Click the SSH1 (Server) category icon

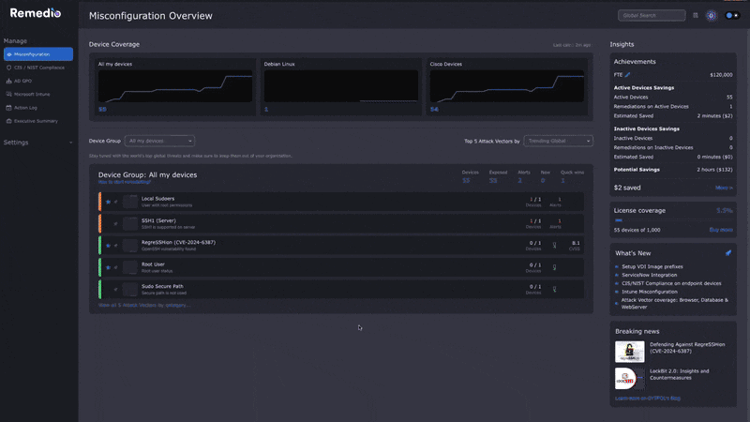coord(130,223)
